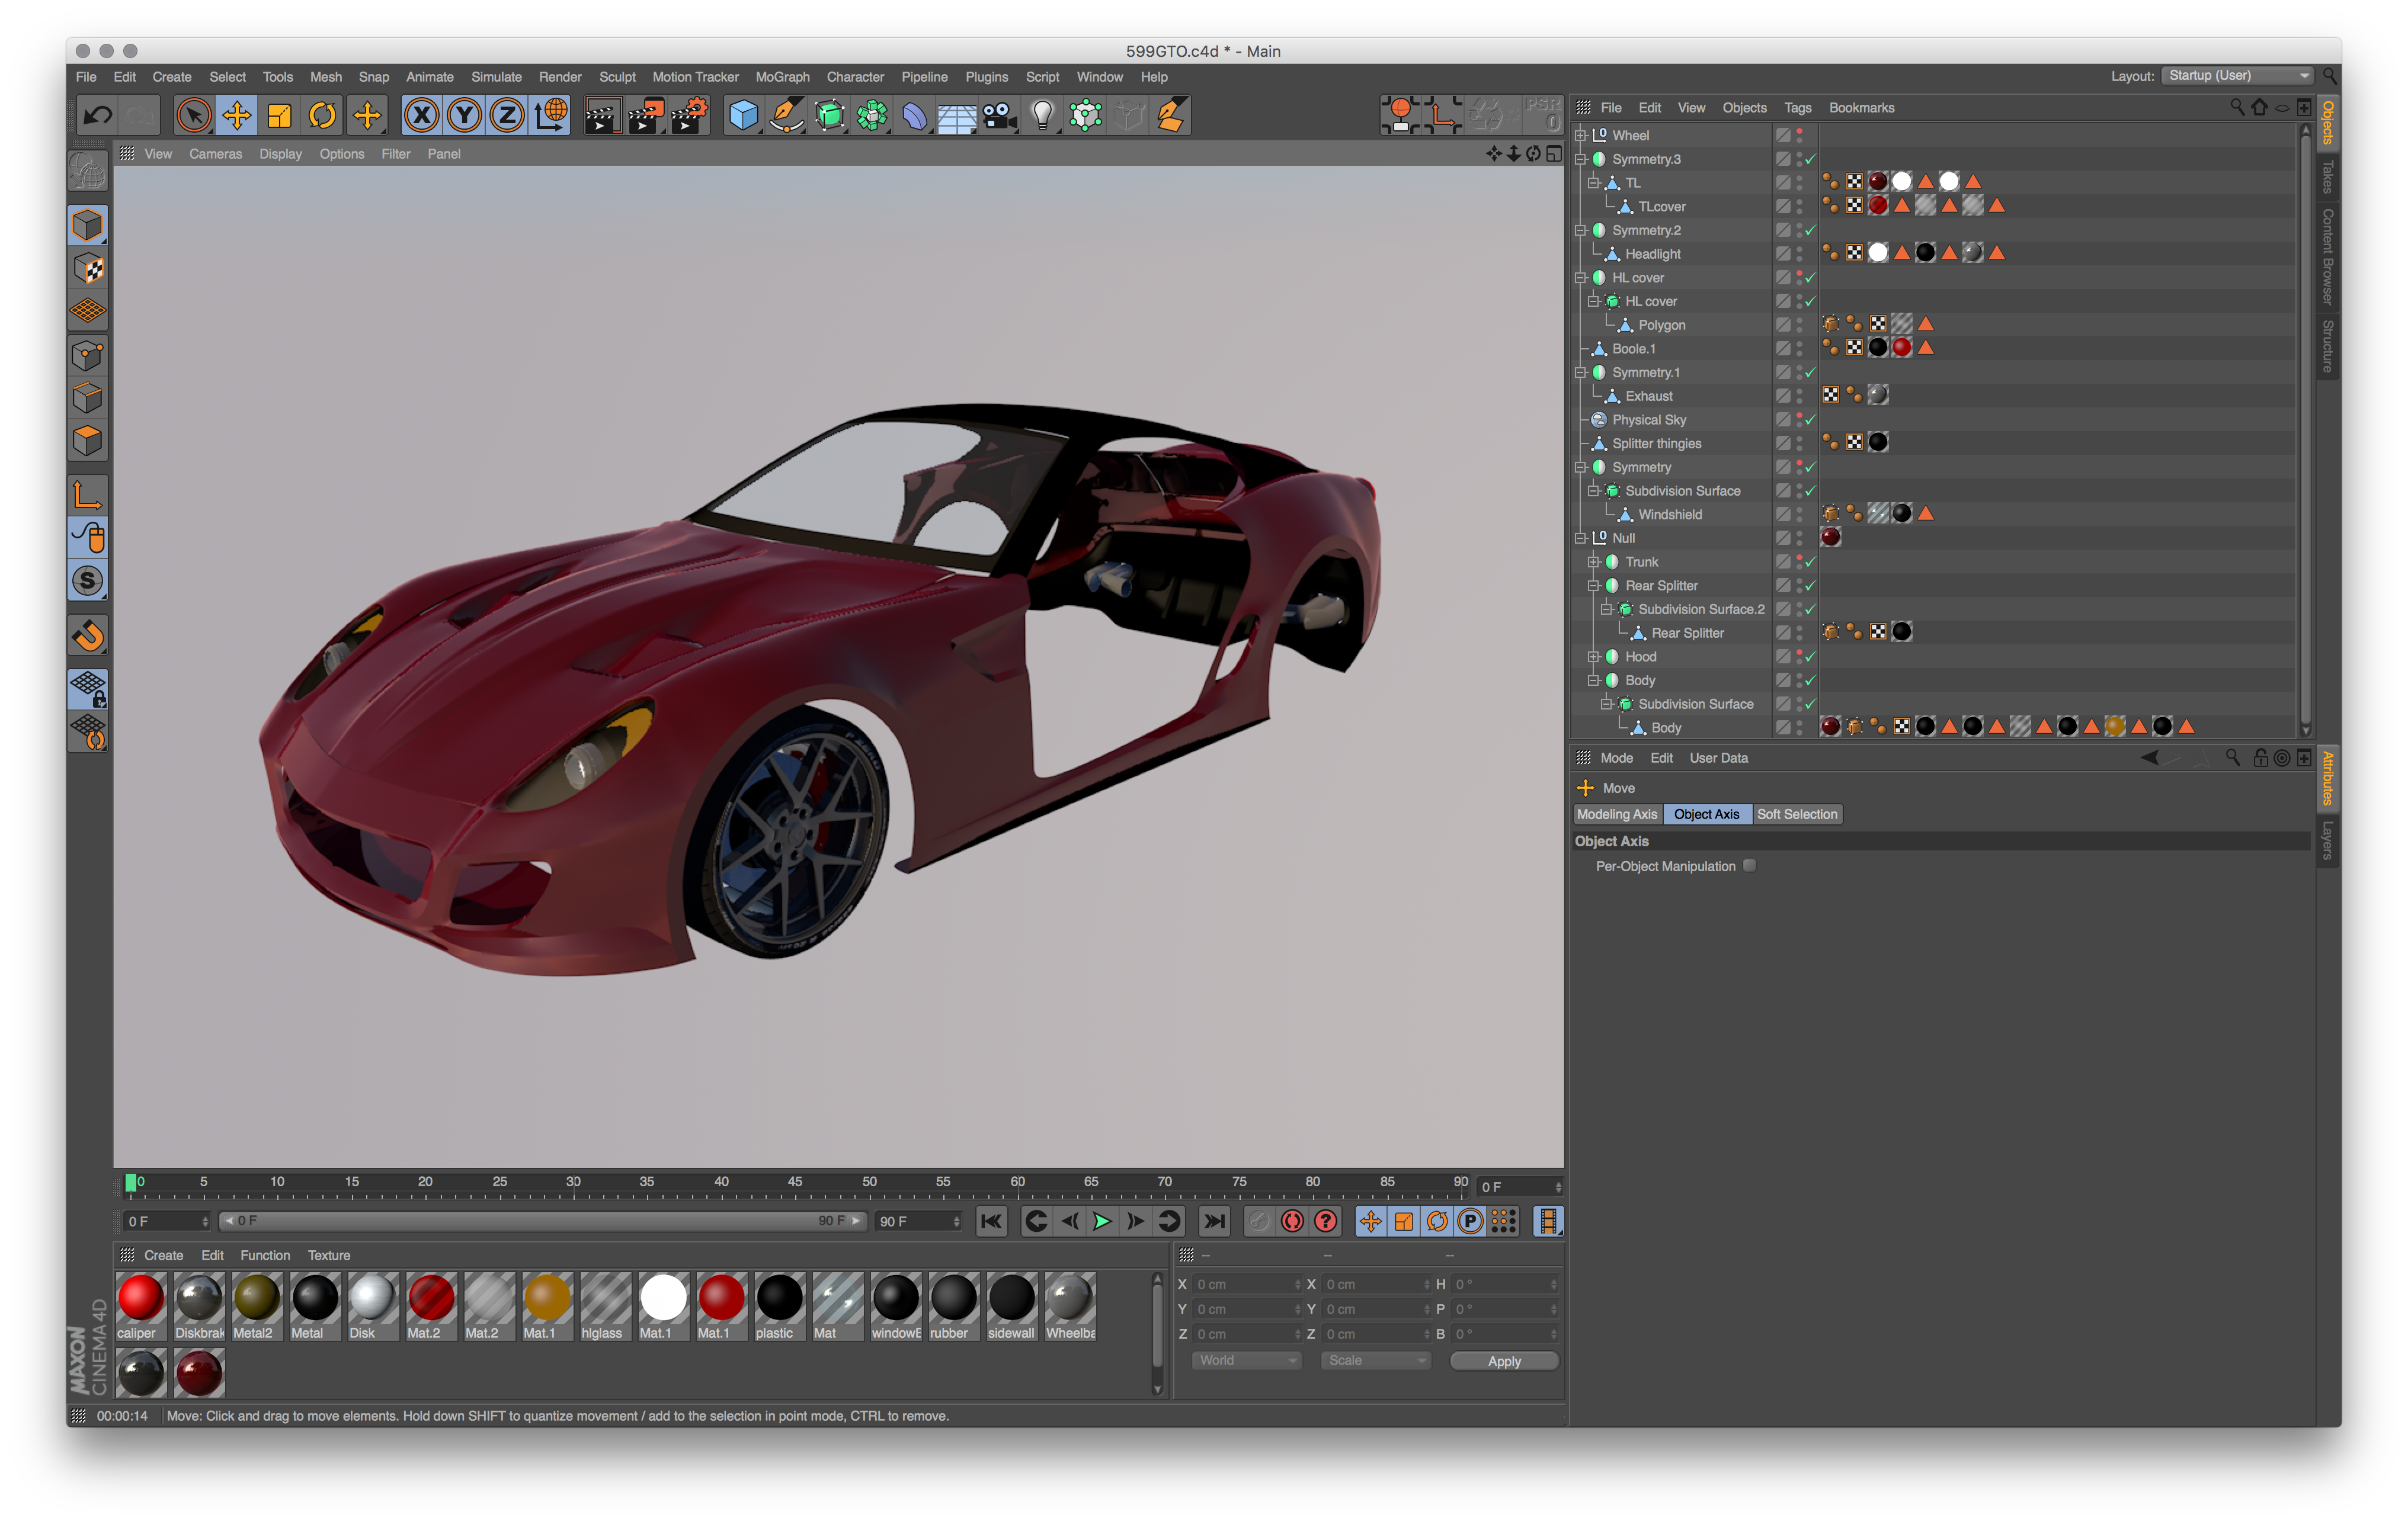Toggle Snap magnet icon in left palette
This screenshot has width=2408, height=1522.
pos(88,635)
